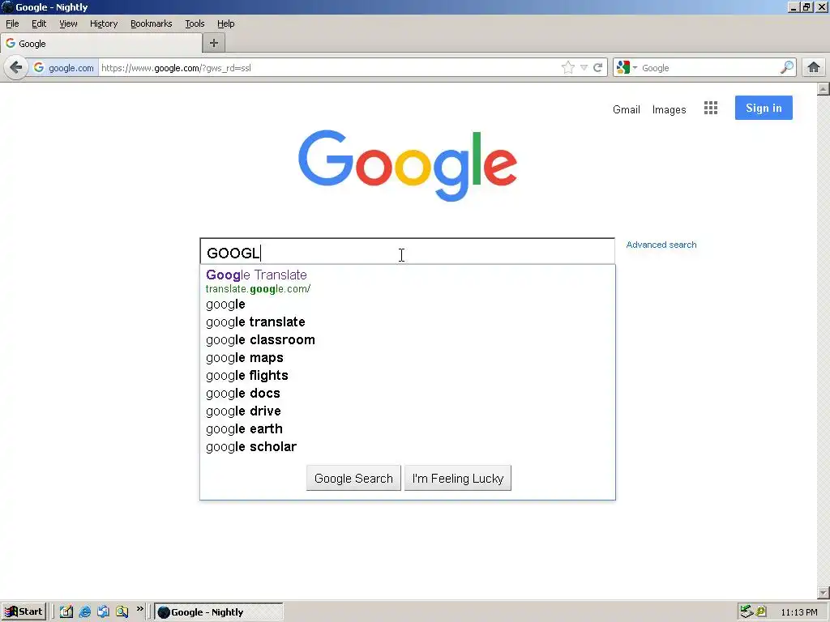Image resolution: width=830 pixels, height=622 pixels.
Task: Launch Internet Explorer from quick launch
Action: (84, 612)
